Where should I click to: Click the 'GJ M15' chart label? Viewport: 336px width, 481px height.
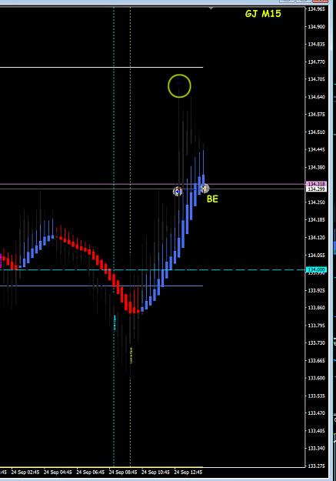click(x=263, y=14)
